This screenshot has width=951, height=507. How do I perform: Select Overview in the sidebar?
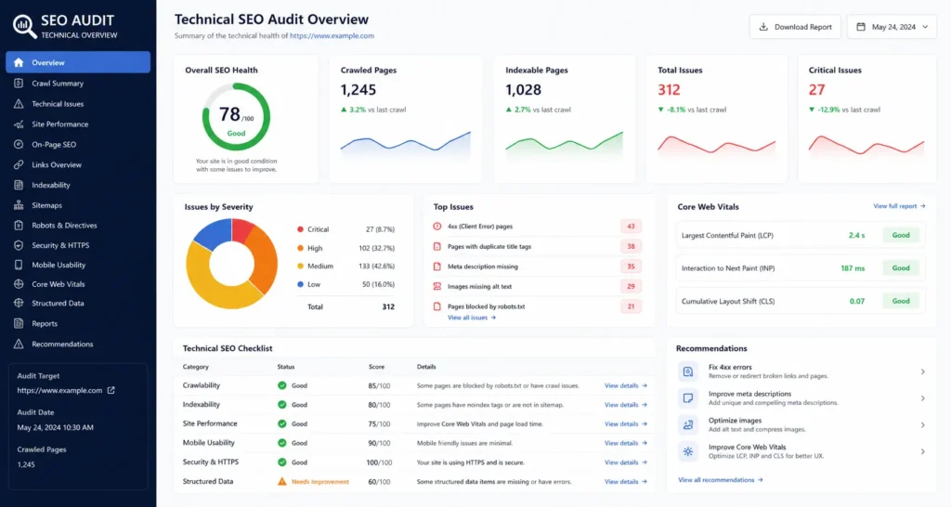78,62
